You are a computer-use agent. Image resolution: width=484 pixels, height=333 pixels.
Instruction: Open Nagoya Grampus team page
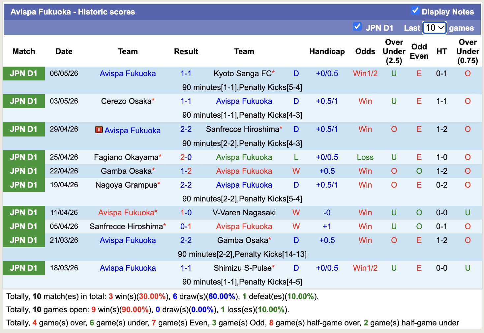126,185
